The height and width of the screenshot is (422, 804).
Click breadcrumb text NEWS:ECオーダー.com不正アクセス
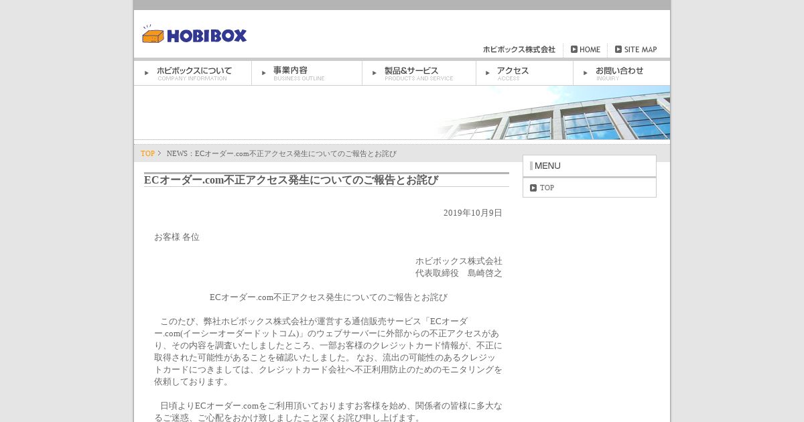[281, 153]
